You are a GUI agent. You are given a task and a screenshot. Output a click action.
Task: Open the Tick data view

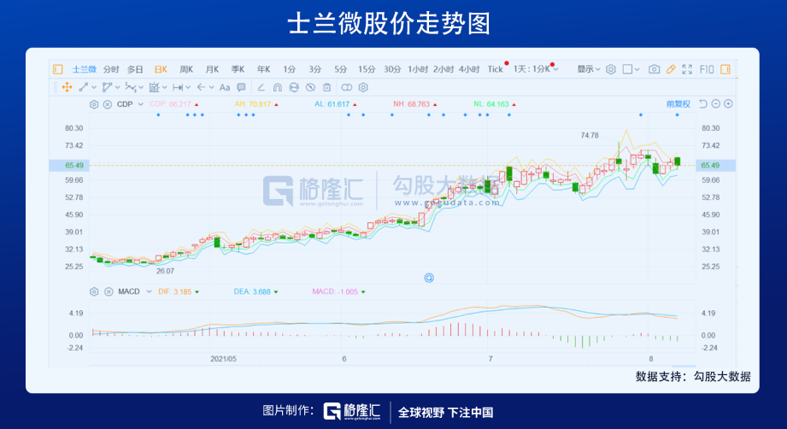tap(495, 69)
